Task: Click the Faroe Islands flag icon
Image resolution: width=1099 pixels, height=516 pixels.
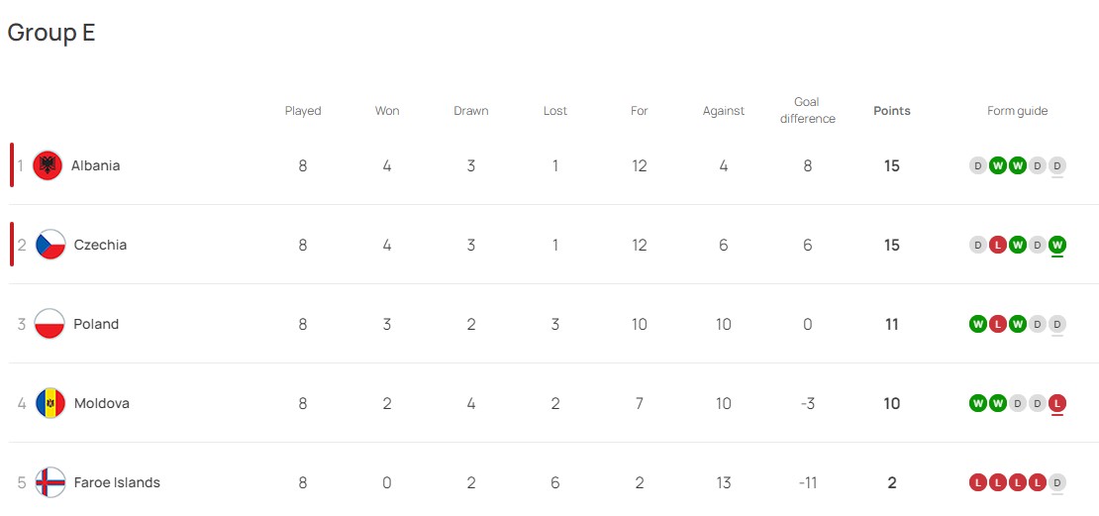Action: (50, 482)
